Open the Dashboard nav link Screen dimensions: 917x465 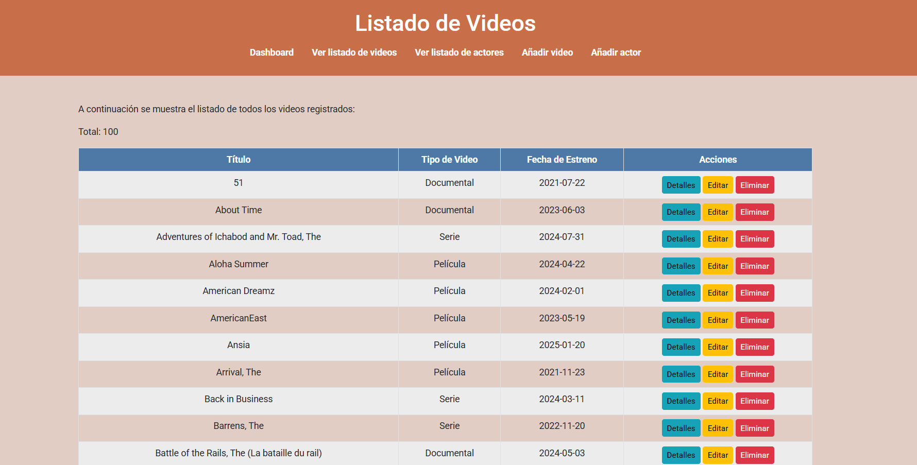pyautogui.click(x=271, y=53)
